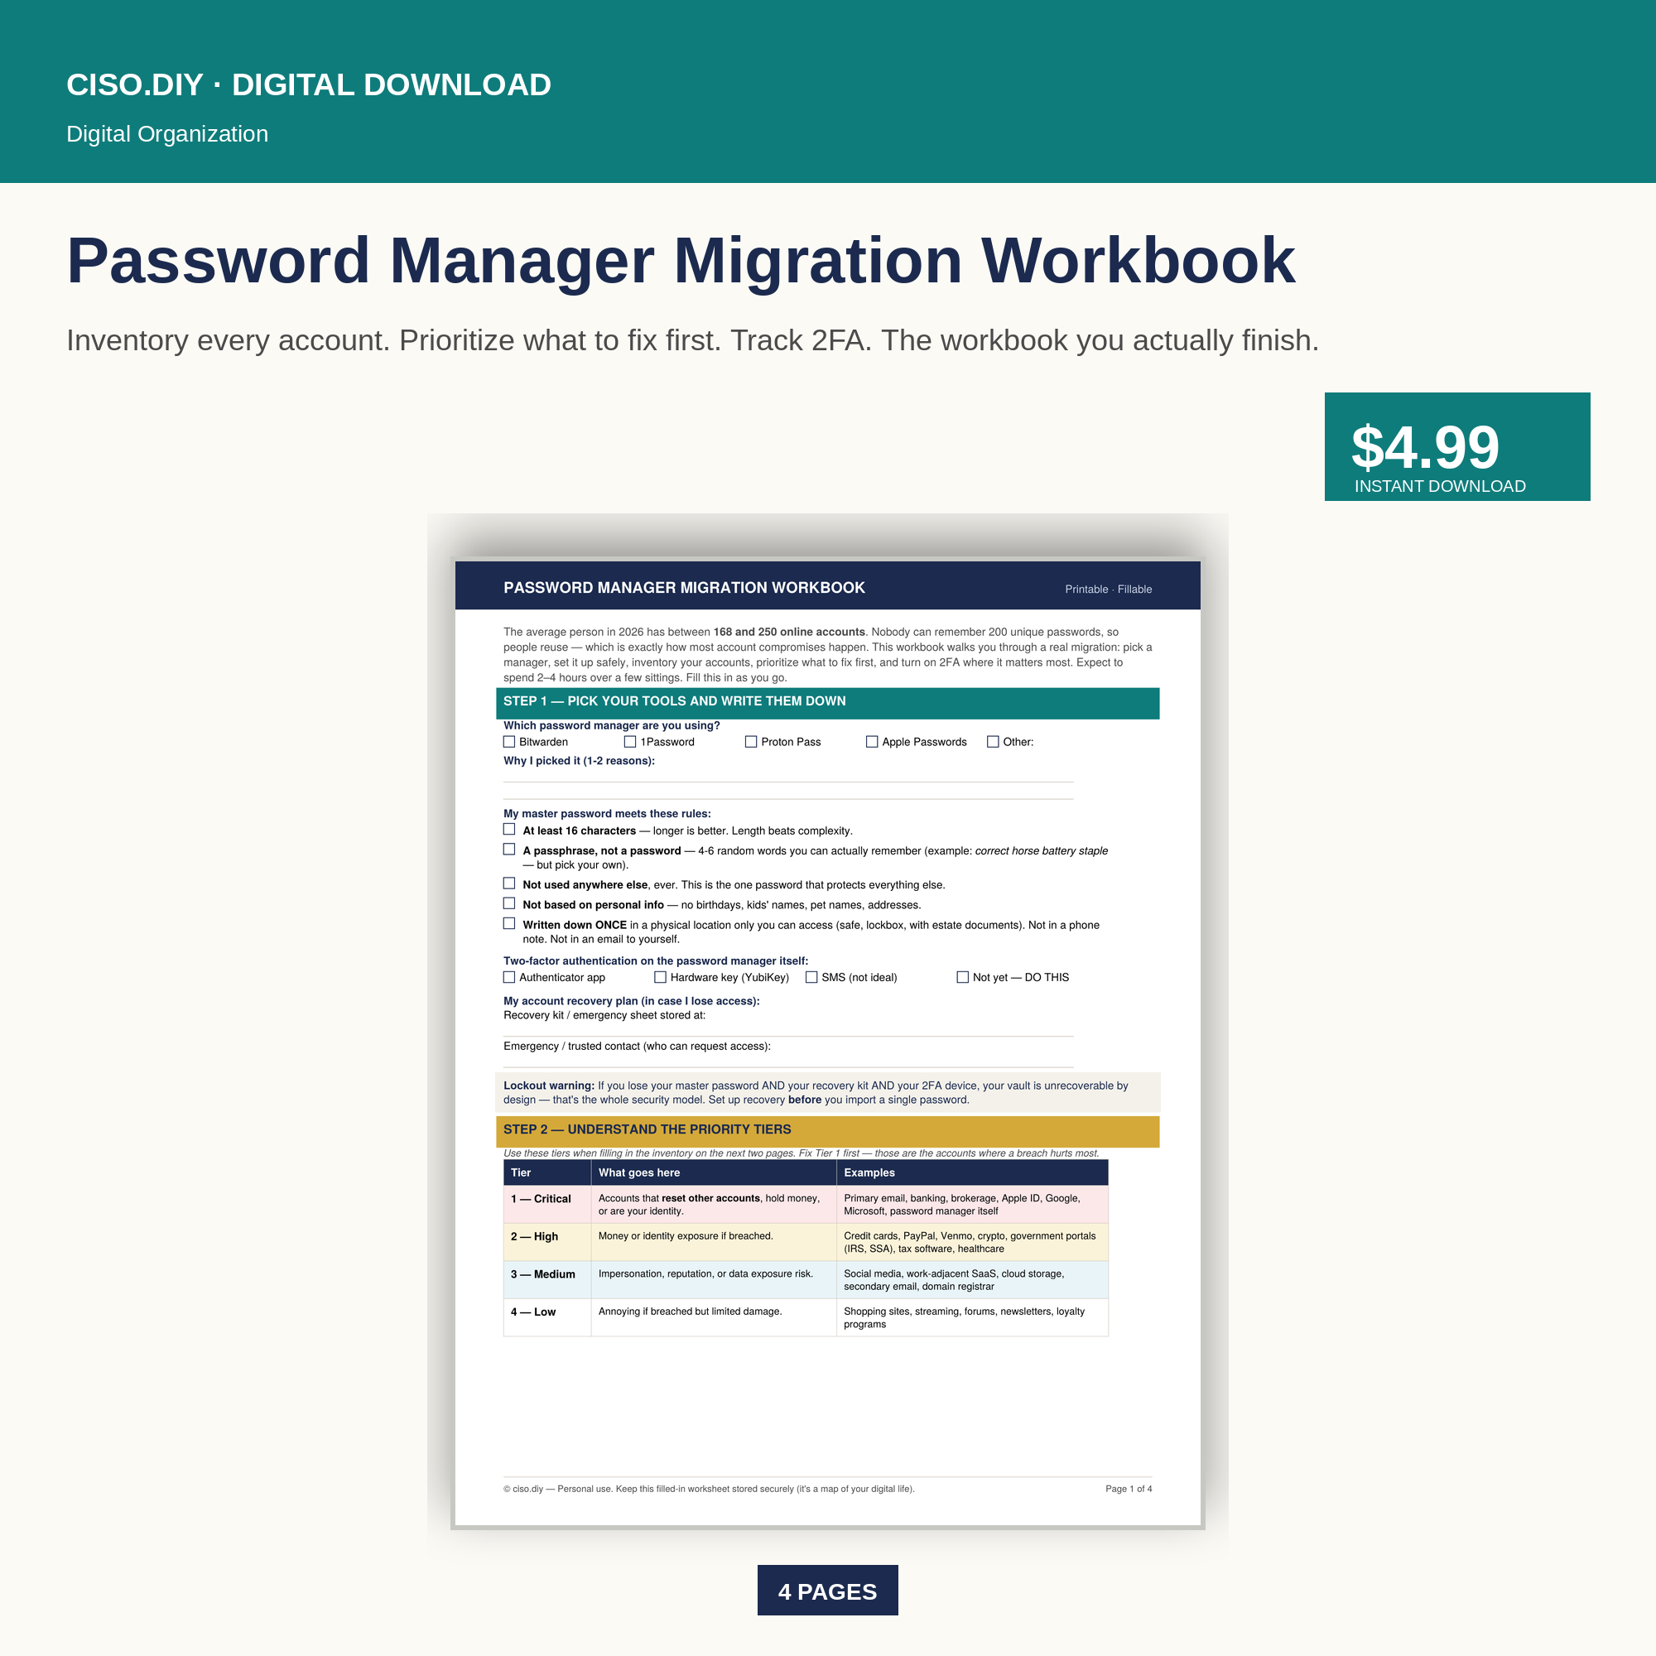Image resolution: width=1656 pixels, height=1656 pixels.
Task: Click the CISO.DIY · DIGITAL DOWNLOAD header
Action: [x=309, y=84]
